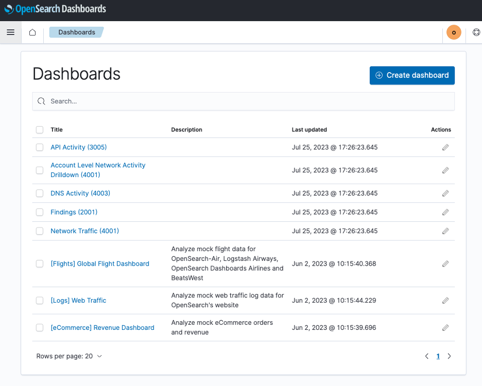The image size is (482, 386).
Task: Check the [Logs] Web Traffic row
Action: 40,300
